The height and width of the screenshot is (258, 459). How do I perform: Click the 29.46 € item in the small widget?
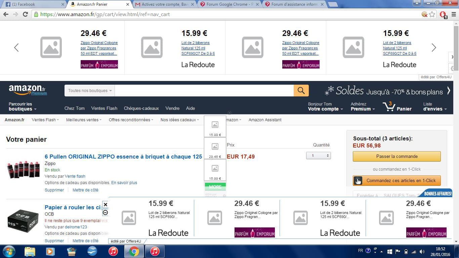coord(215,148)
